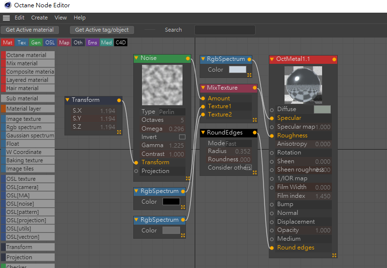This screenshot has height=268, width=387.
Task: Open the View menu
Action: (61, 18)
